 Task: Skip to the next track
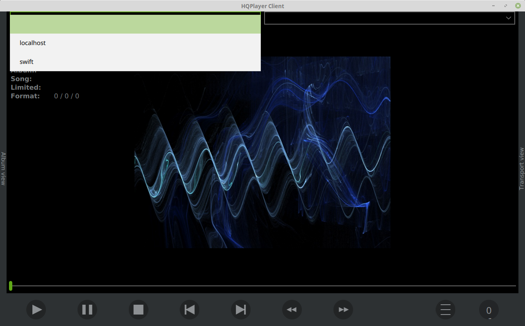pos(241,310)
